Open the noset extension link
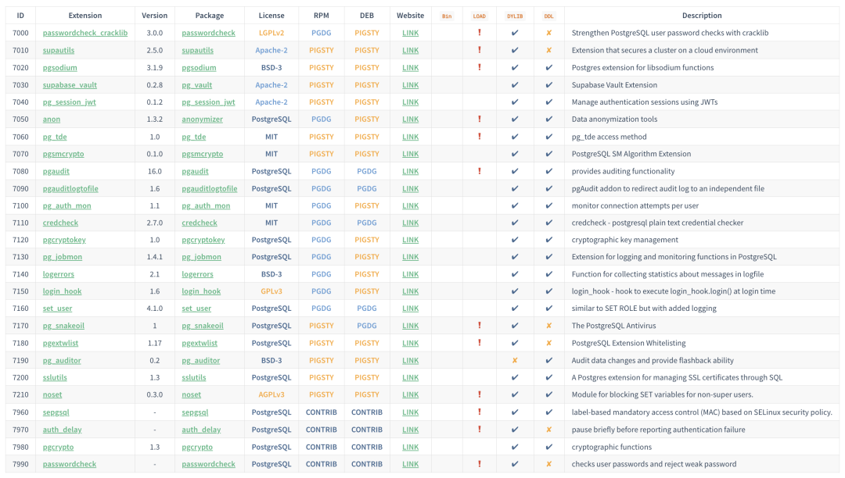 pyautogui.click(x=52, y=394)
